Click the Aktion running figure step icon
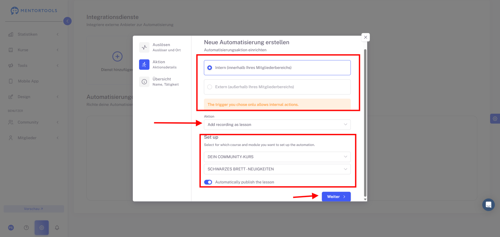The image size is (500, 237). tap(144, 65)
